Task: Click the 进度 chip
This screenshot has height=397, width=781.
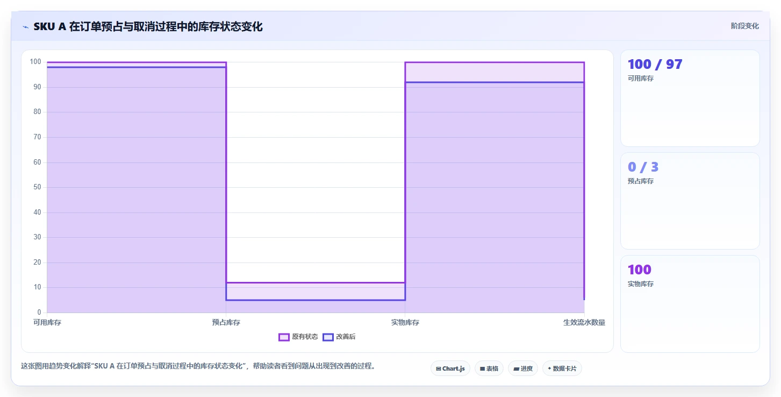Action: pyautogui.click(x=522, y=368)
